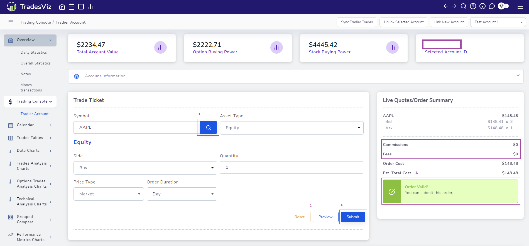The width and height of the screenshot is (529, 246).
Task: Open the calendar icon in top bar
Action: [72, 7]
